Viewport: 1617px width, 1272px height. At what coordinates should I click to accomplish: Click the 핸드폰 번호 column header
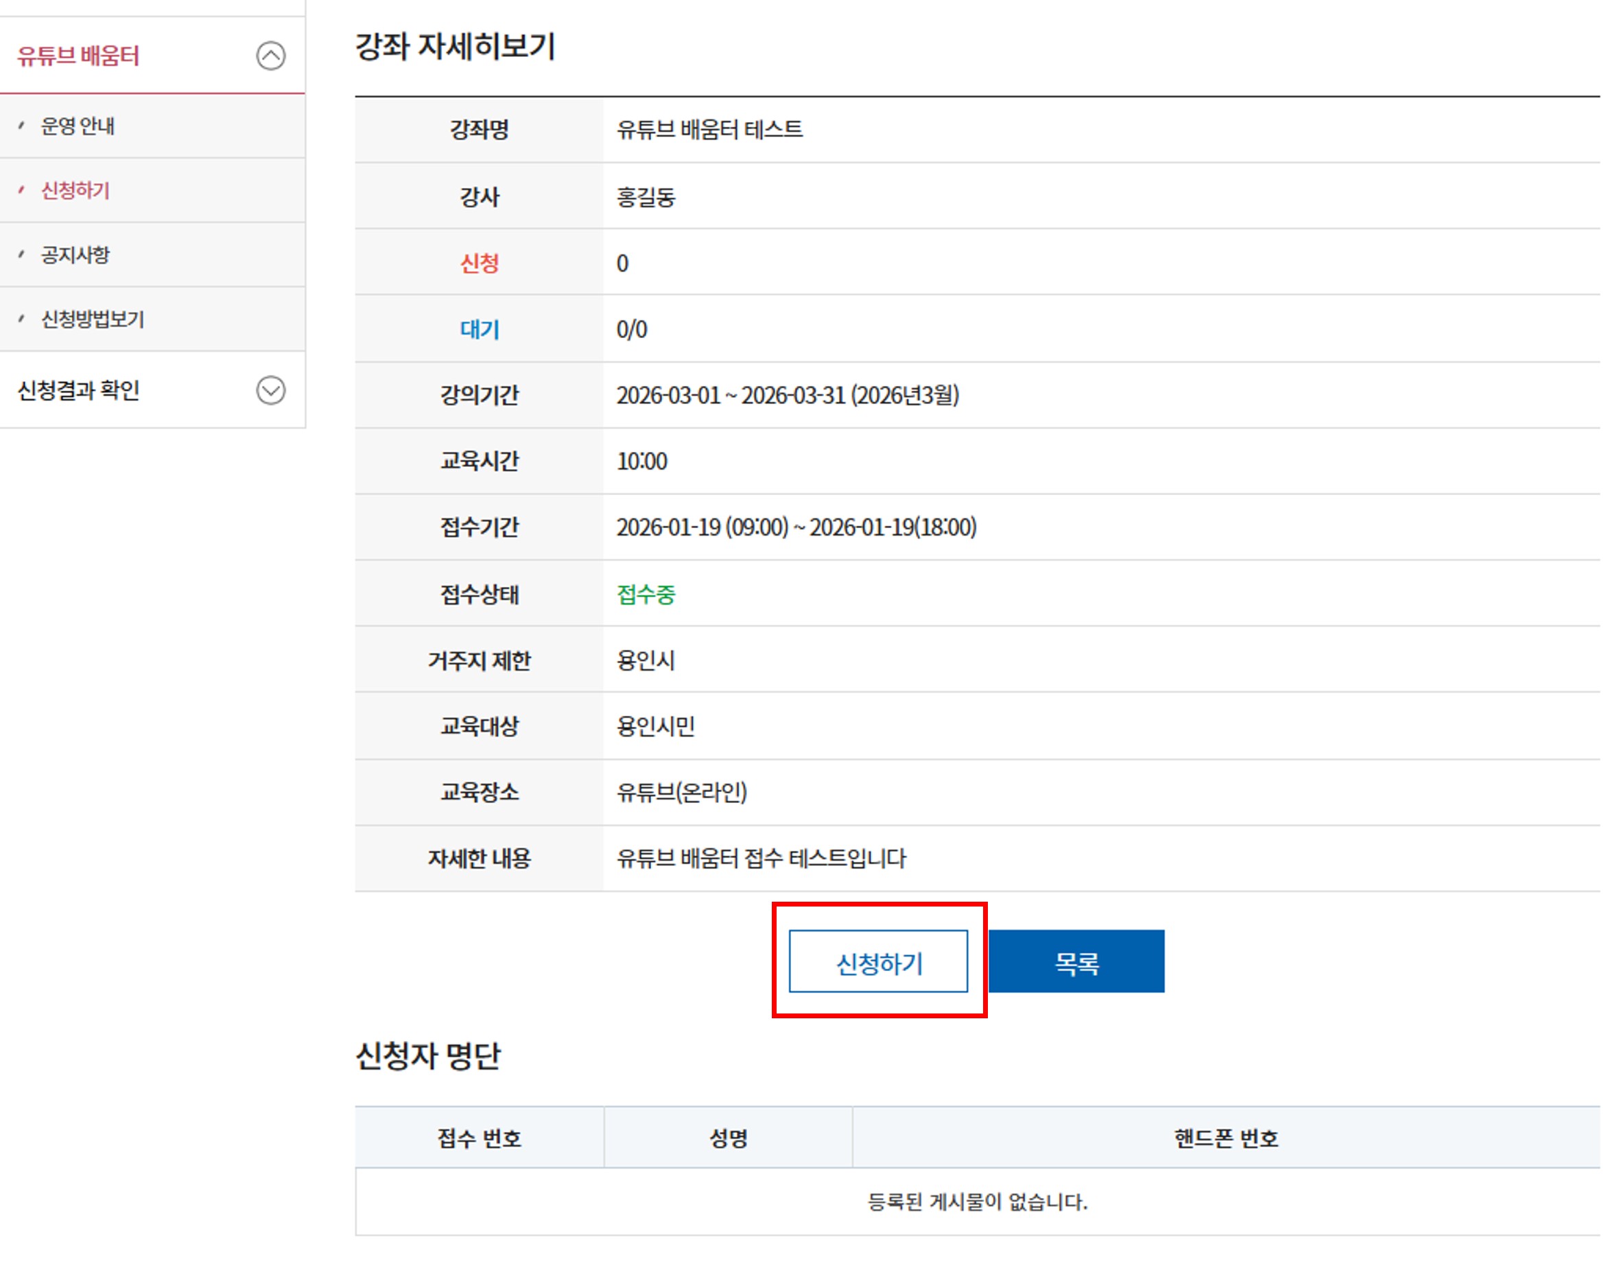click(1226, 1138)
